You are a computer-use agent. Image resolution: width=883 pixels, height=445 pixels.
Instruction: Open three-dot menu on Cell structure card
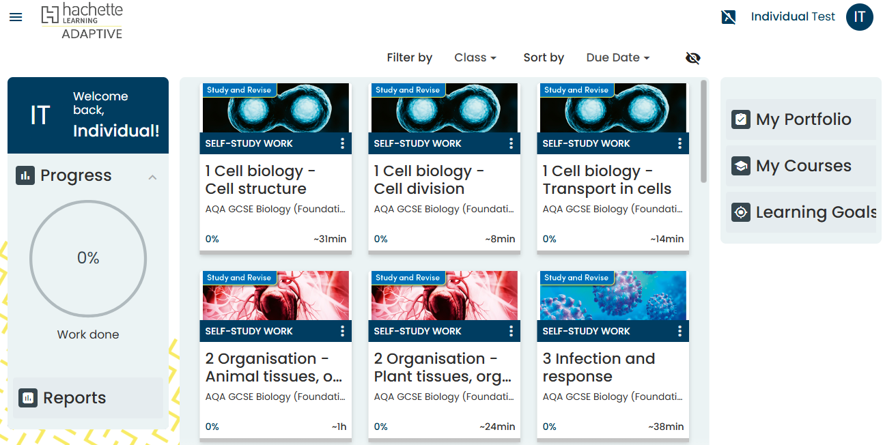click(342, 143)
